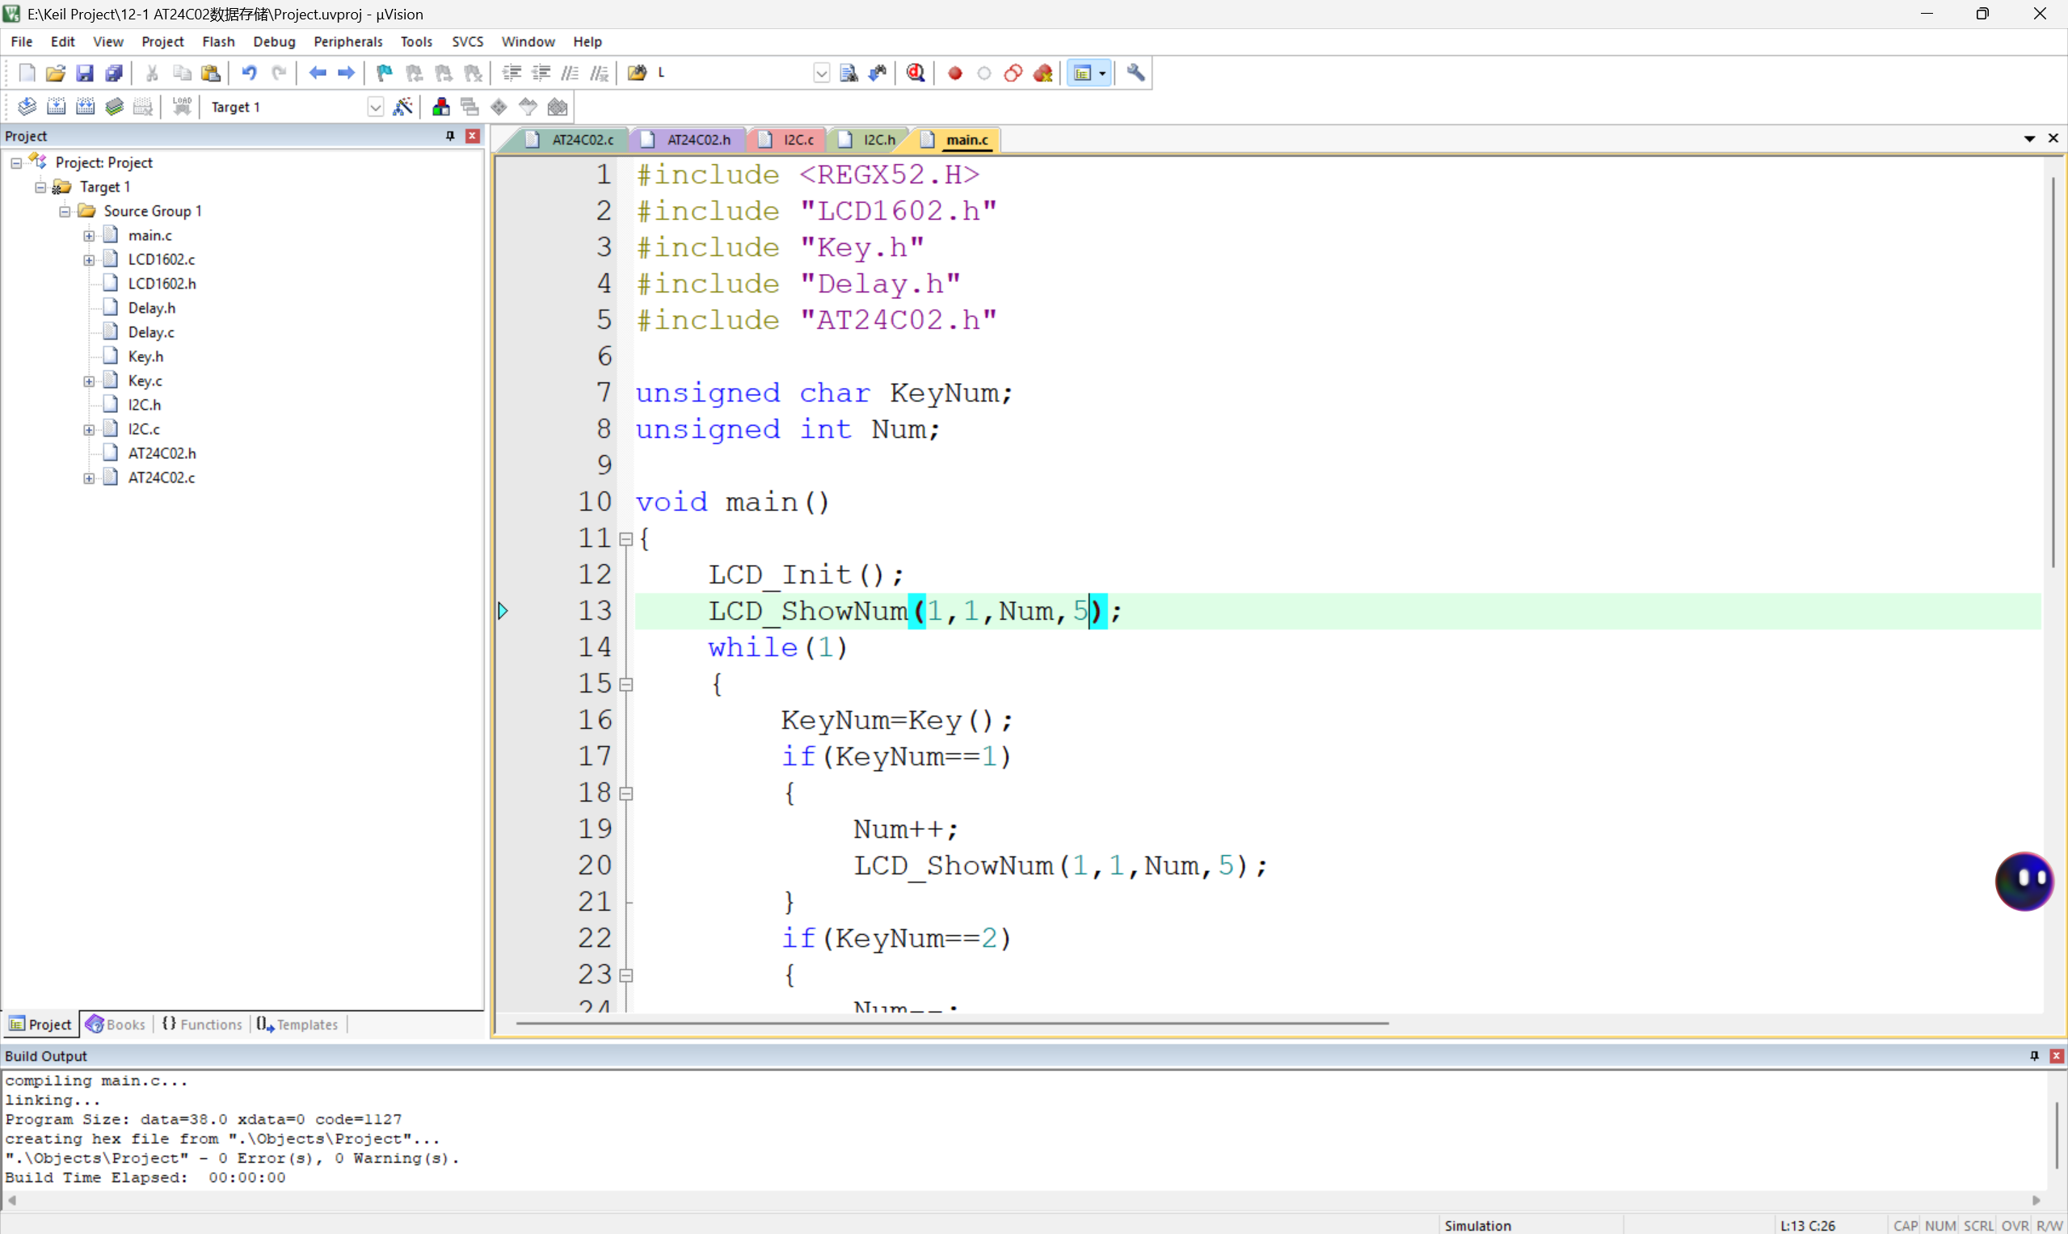Click the Build target icon
The image size is (2068, 1234).
[56, 107]
